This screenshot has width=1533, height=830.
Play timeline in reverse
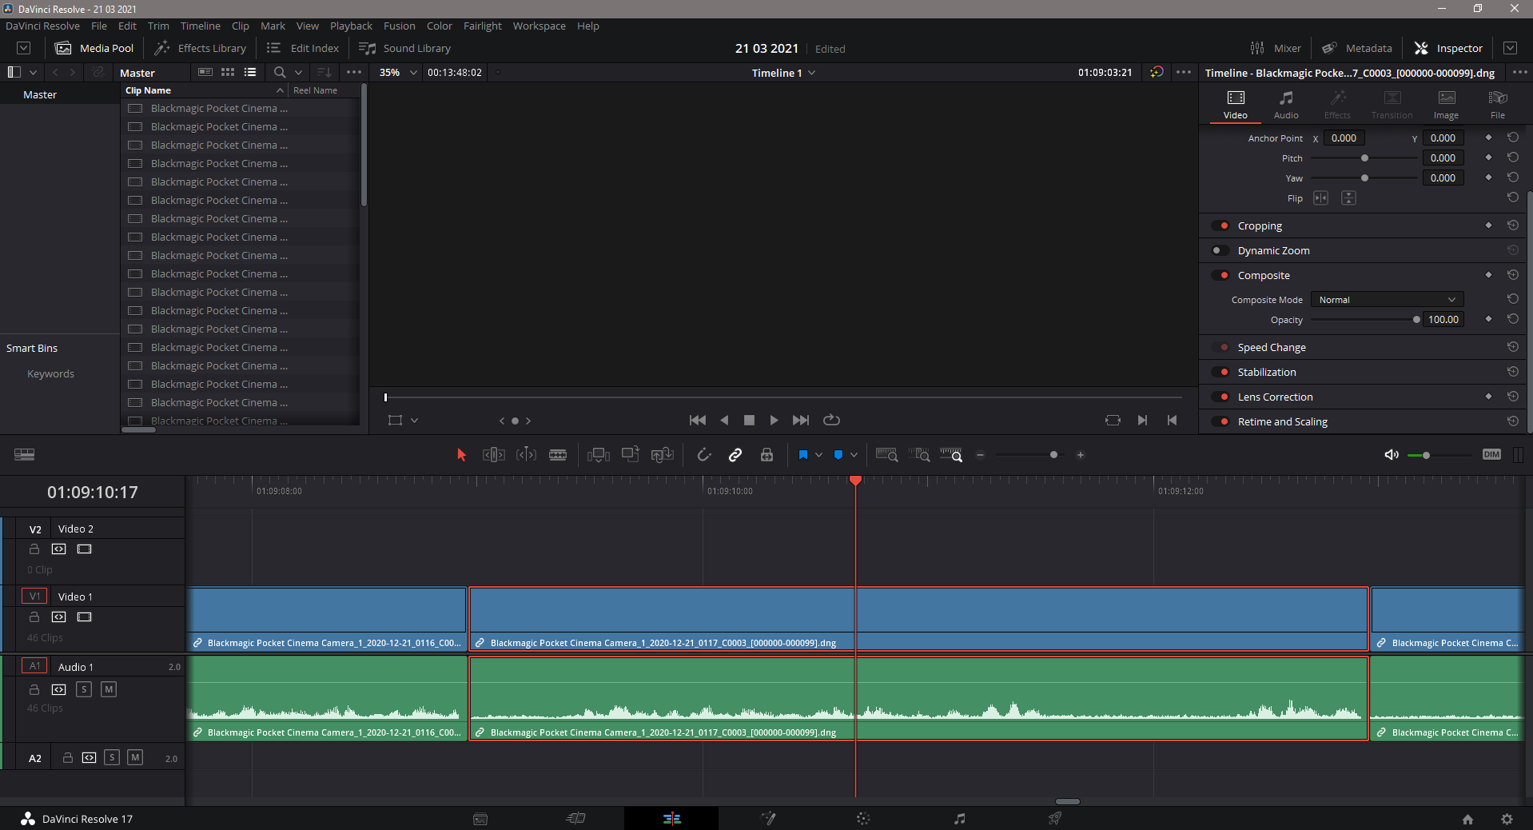724,420
